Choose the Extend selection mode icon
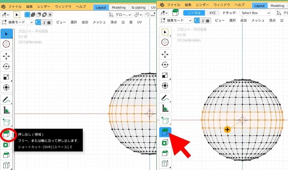This screenshot has width=288, height=170. click(33, 14)
